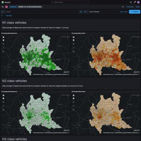
Task: Select draw tool on N1 arrivals map
Action: pyautogui.click(x=74, y=51)
